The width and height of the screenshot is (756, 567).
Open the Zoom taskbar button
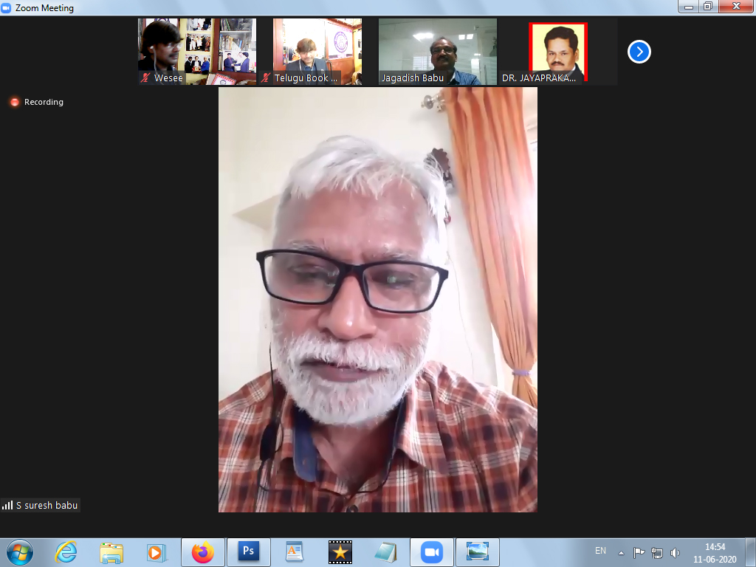pyautogui.click(x=431, y=551)
